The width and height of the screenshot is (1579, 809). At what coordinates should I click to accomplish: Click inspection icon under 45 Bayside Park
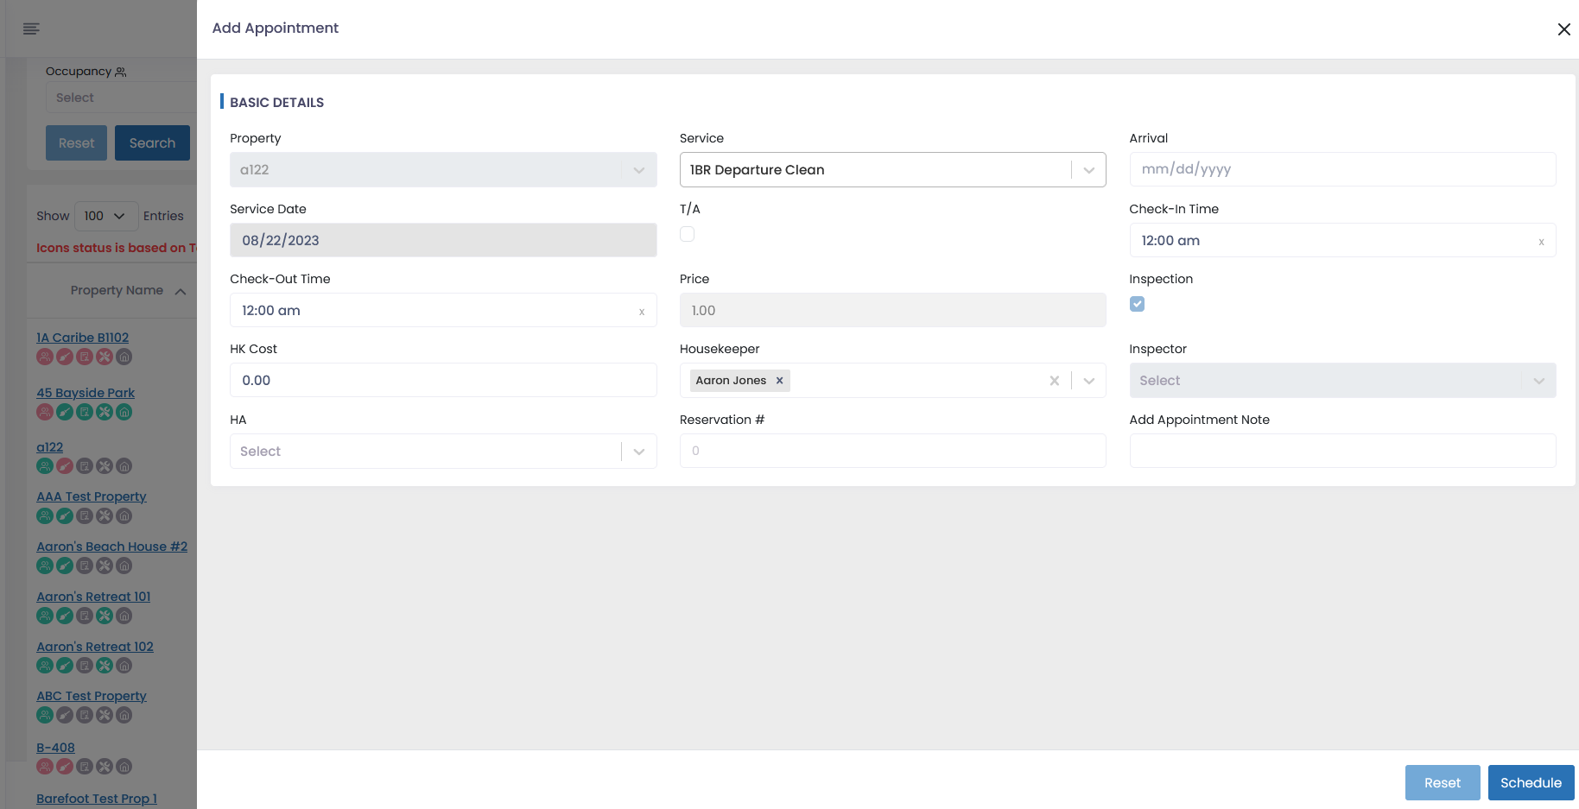85,412
